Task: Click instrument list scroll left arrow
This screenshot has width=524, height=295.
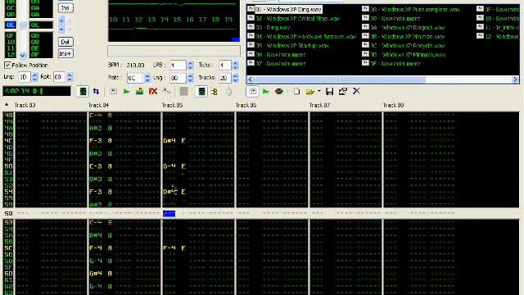Action: point(251,79)
